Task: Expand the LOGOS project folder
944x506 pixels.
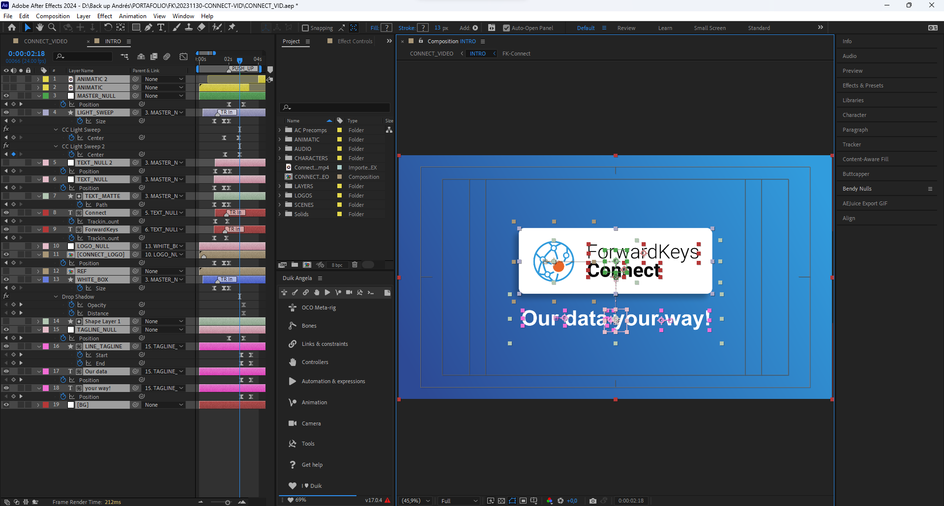Action: coord(280,196)
